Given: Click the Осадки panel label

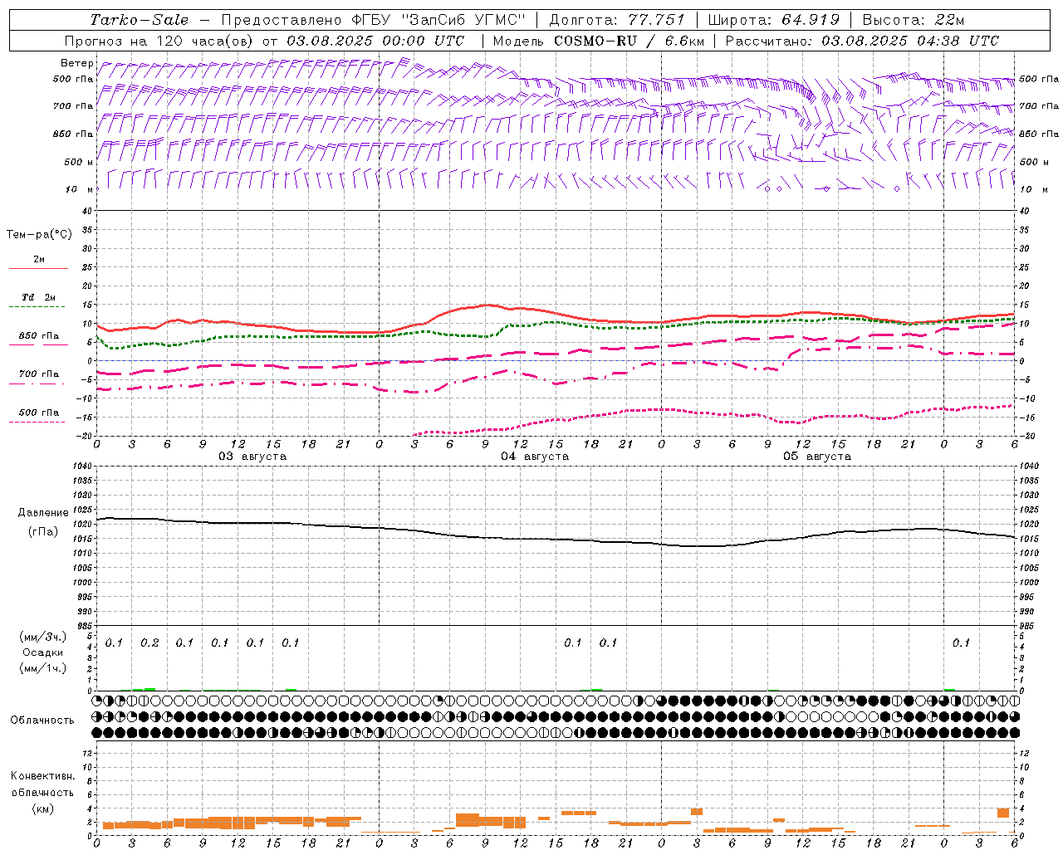Looking at the screenshot, I should (42, 652).
